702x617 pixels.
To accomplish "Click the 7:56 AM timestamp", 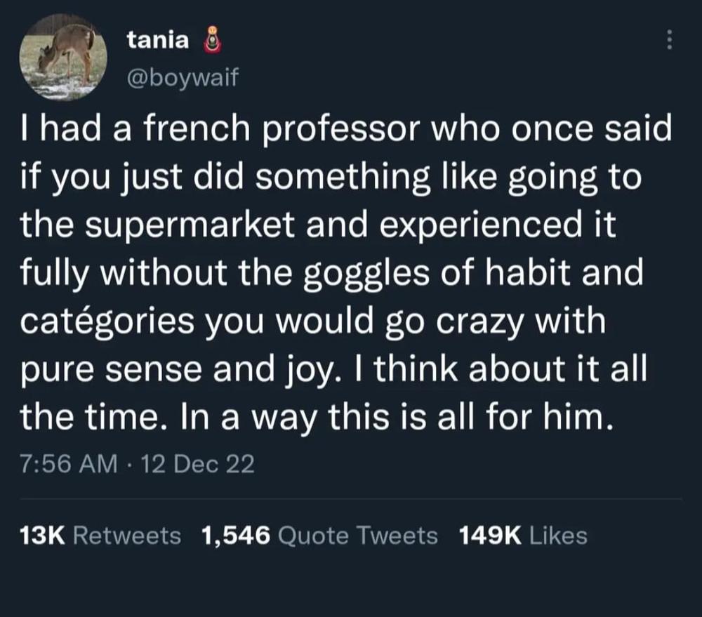I will pos(69,464).
